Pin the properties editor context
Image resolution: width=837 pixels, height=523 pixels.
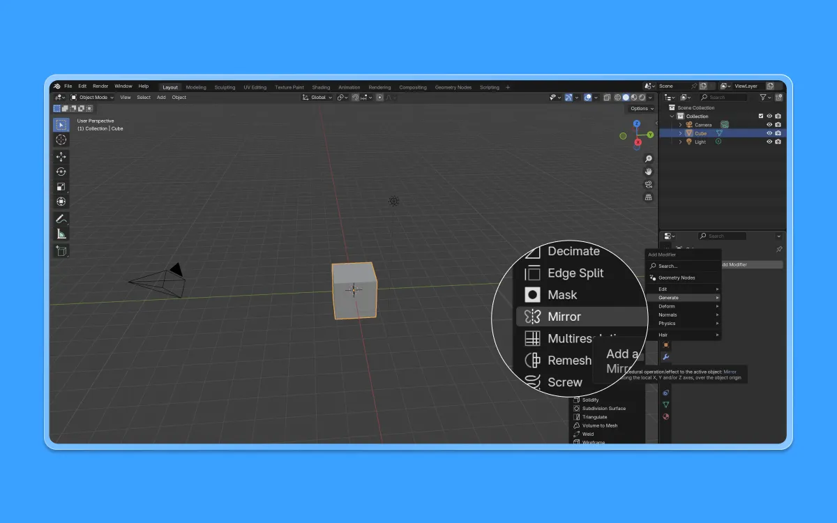(779, 249)
